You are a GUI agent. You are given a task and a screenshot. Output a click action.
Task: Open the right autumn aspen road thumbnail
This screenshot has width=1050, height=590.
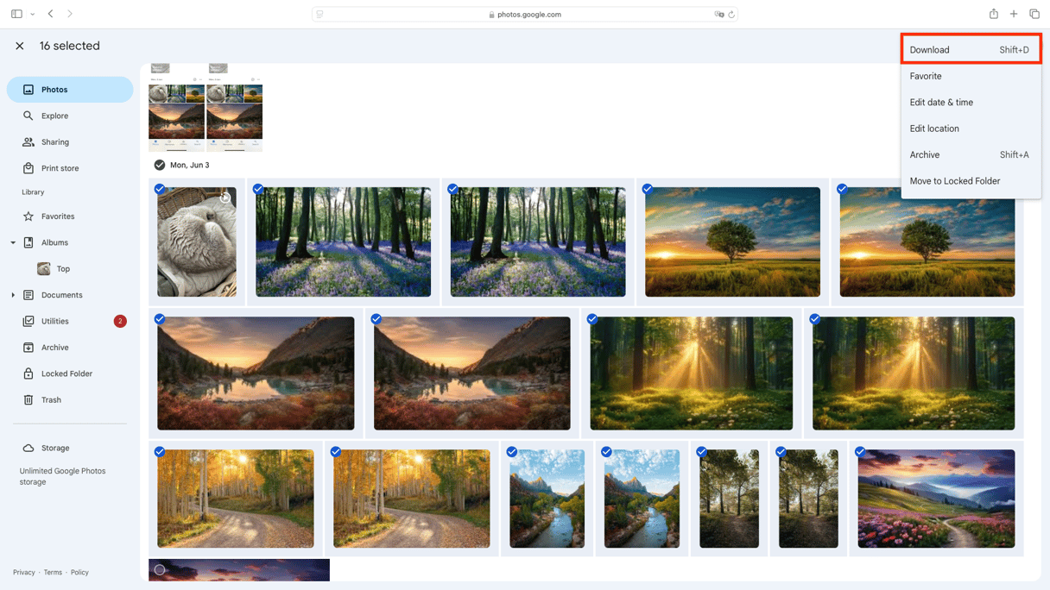(x=412, y=499)
